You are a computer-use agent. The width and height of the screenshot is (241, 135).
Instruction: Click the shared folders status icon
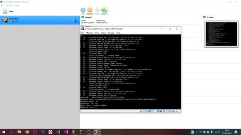click(155, 111)
